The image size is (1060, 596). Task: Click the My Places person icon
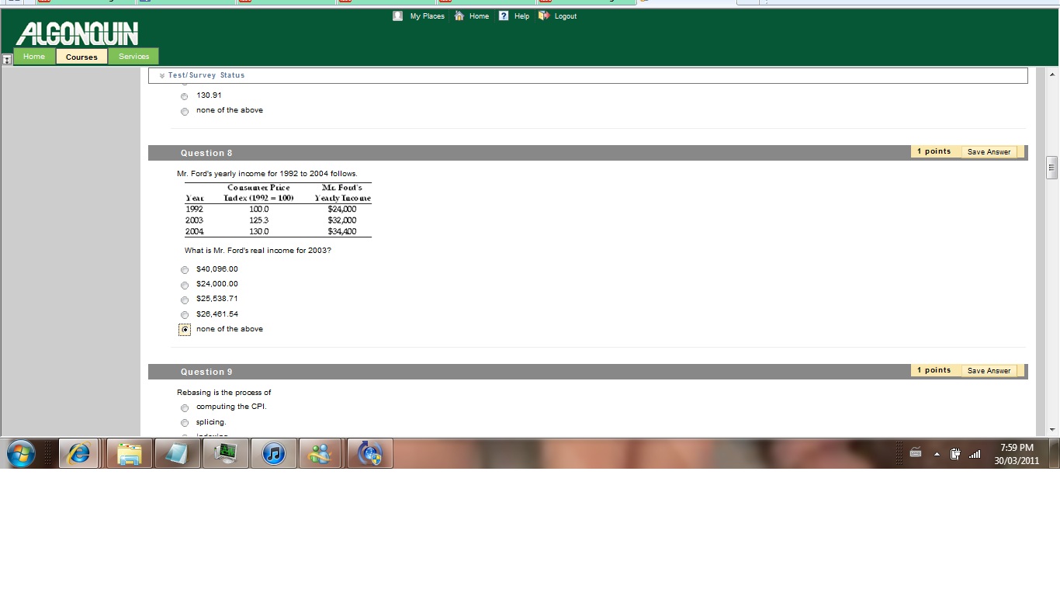397,16
